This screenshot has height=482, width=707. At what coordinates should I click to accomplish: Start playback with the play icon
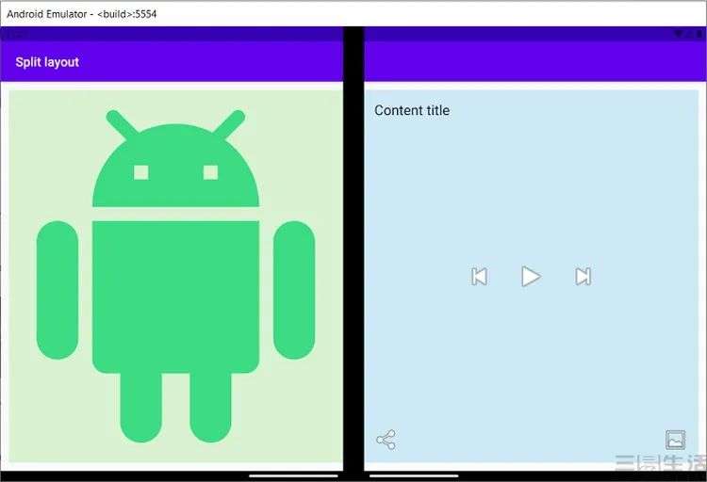coord(531,276)
